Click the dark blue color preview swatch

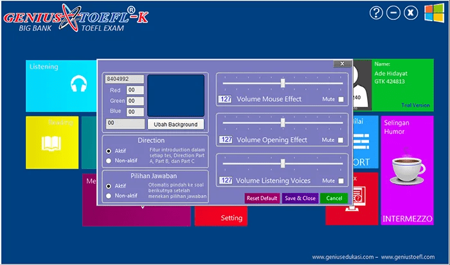coord(176,95)
